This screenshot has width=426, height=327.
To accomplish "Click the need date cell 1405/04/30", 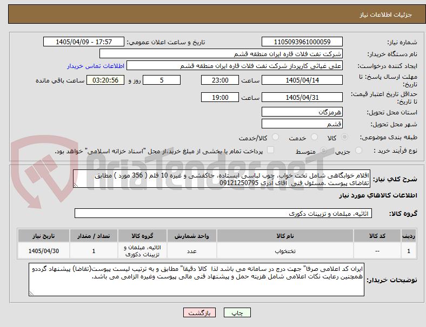I will 44,251.
